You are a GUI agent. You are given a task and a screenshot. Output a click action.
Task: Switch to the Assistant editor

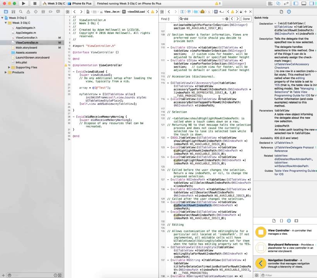click(278, 3)
